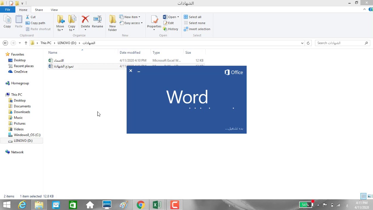Expand the Copy to dropdown
Screen dimensions: 373x210
[72, 28]
